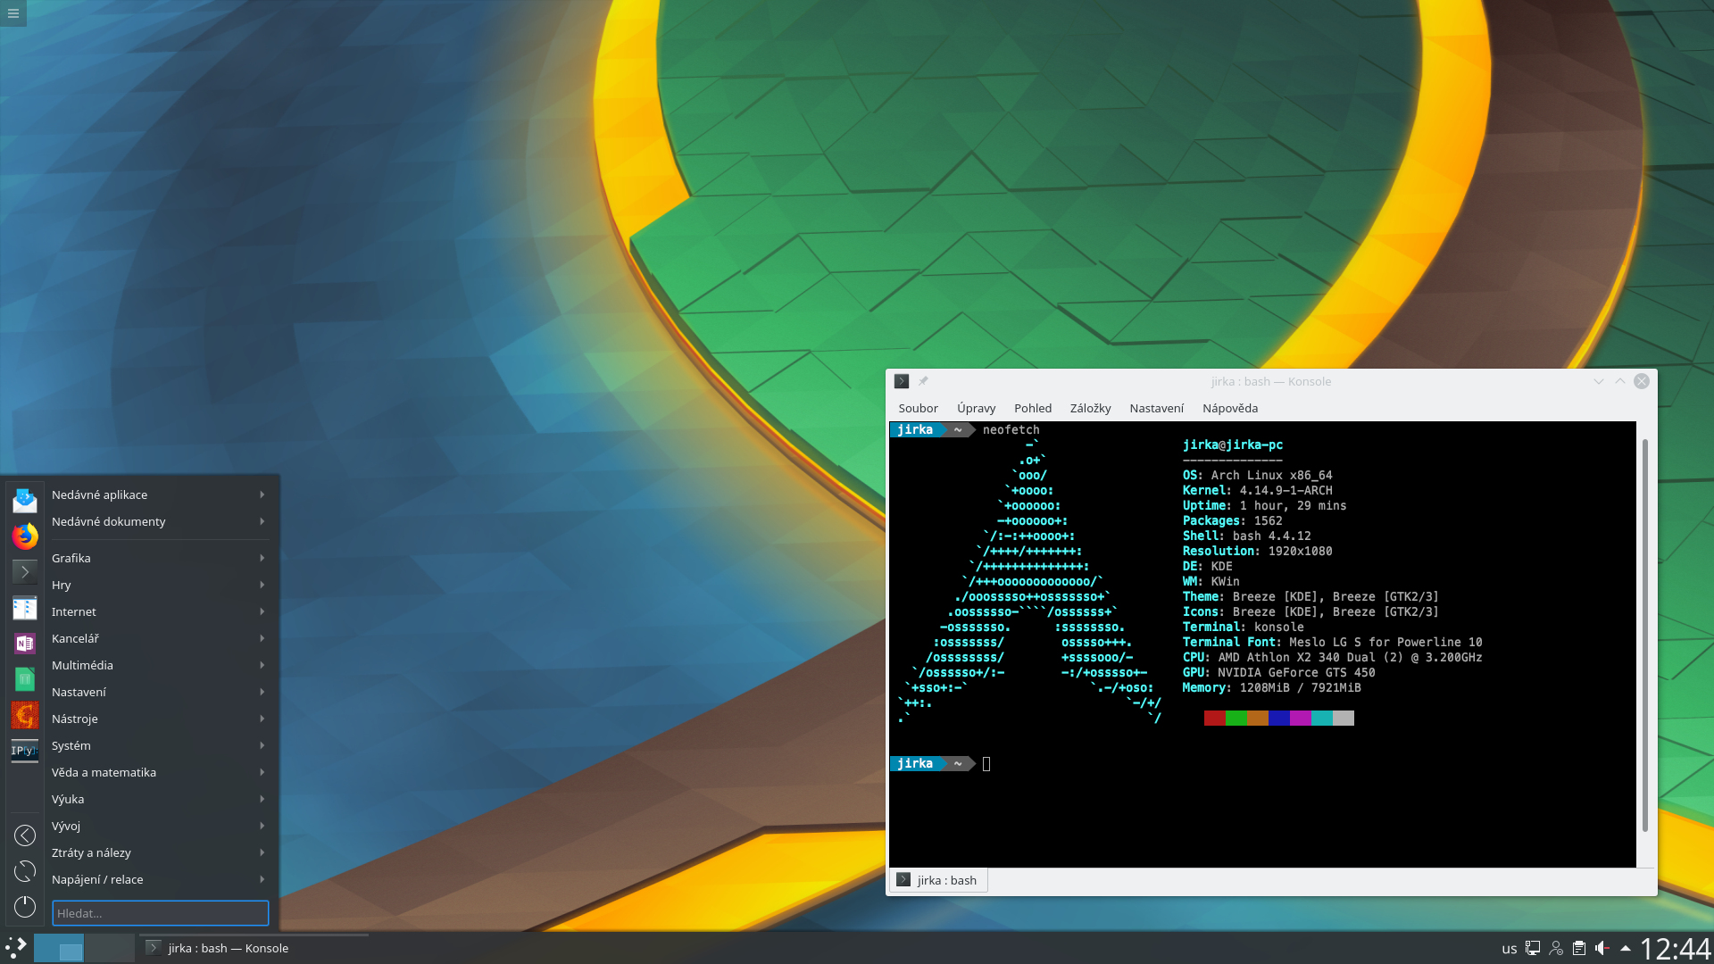
Task: Open the clipboard tray icon
Action: click(1579, 948)
